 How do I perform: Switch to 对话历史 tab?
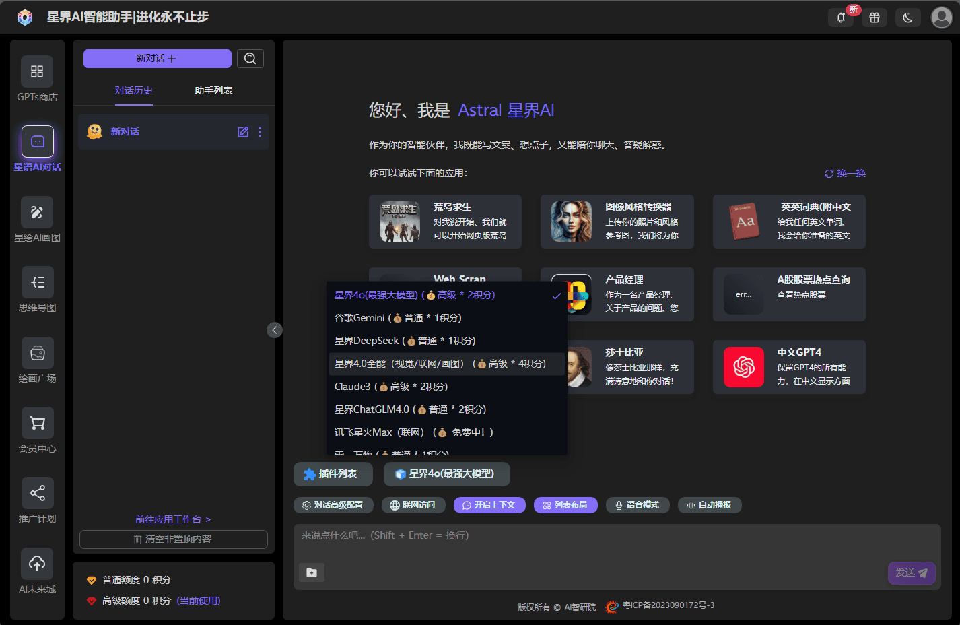pos(133,90)
